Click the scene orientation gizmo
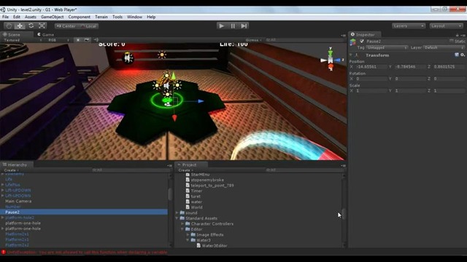Image resolution: width=467 pixels, height=262 pixels. pos(331,60)
